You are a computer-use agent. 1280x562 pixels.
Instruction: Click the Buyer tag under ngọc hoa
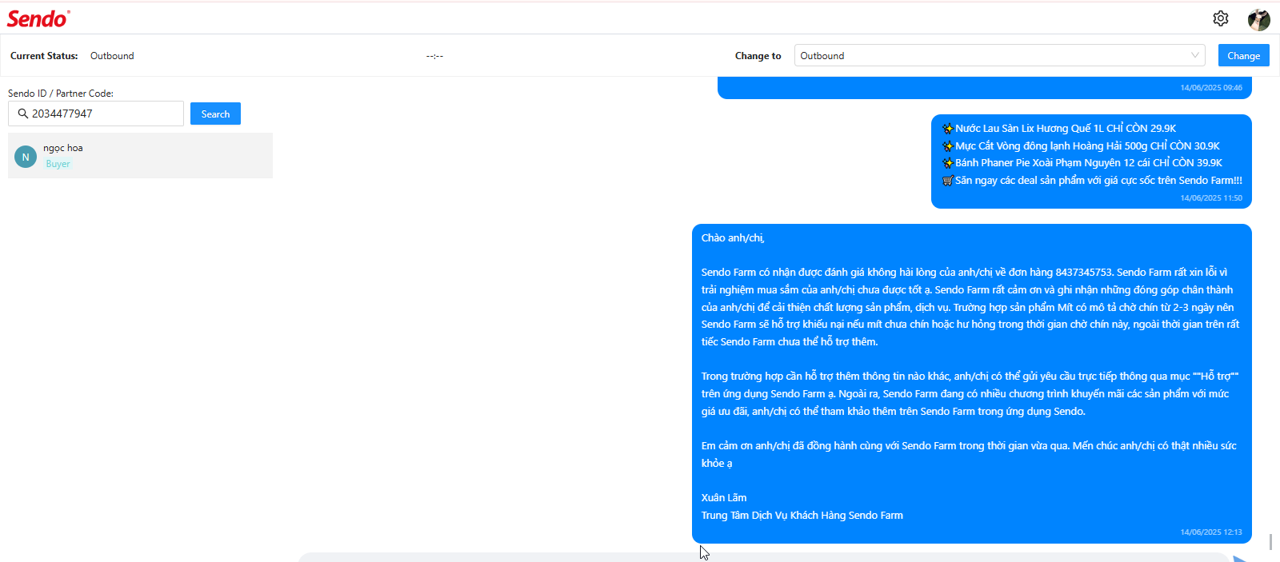pos(58,164)
